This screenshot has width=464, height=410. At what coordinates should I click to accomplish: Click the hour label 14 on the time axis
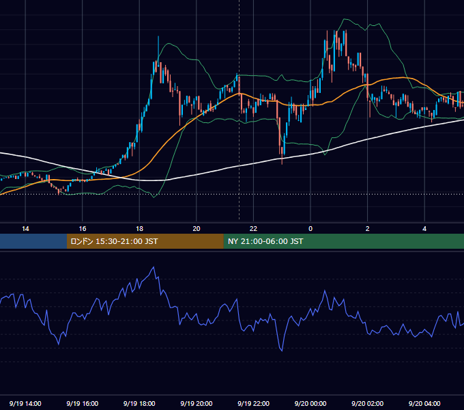point(25,229)
